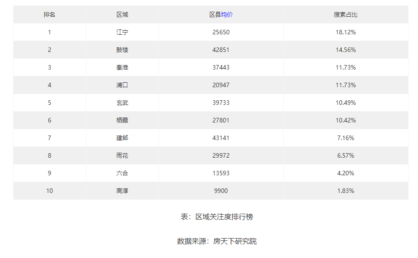Select the 区域 column header
The width and height of the screenshot is (418, 258).
click(x=122, y=14)
